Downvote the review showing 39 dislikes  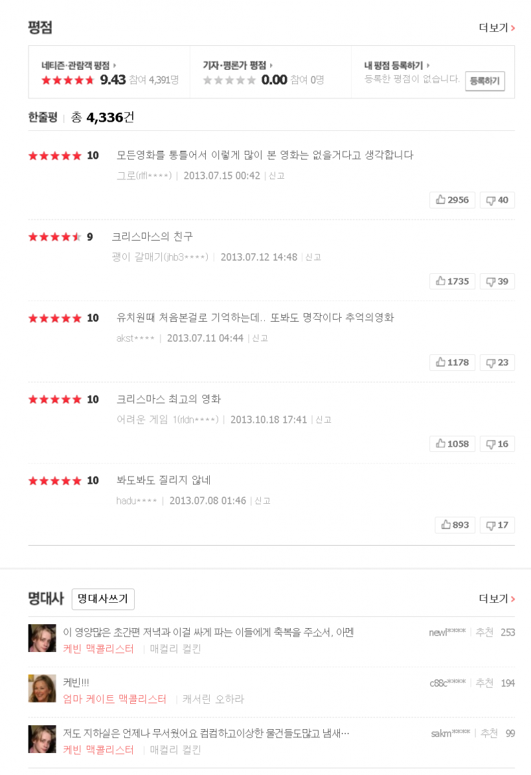(x=497, y=281)
